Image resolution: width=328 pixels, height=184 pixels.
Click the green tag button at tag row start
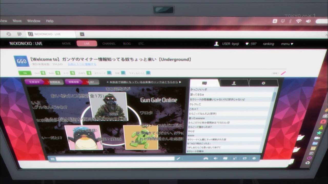click(x=25, y=73)
